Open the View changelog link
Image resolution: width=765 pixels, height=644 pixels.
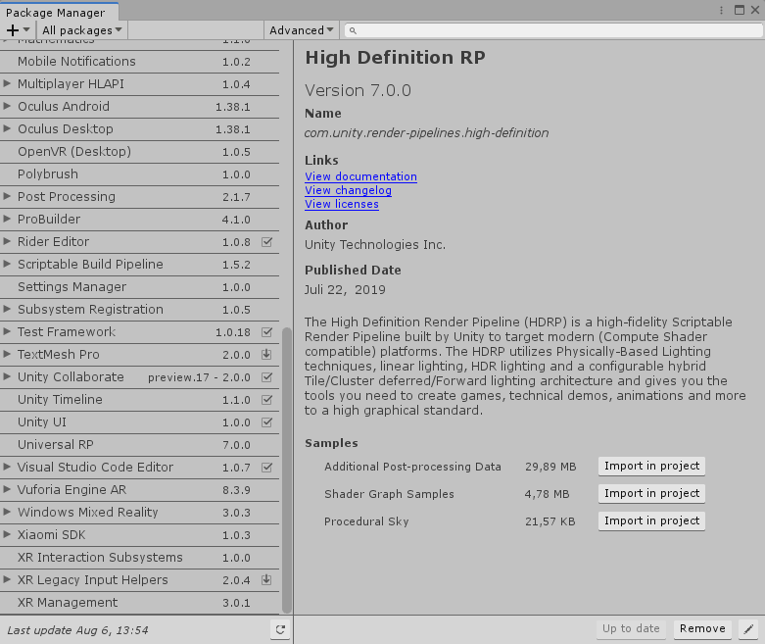coord(348,190)
